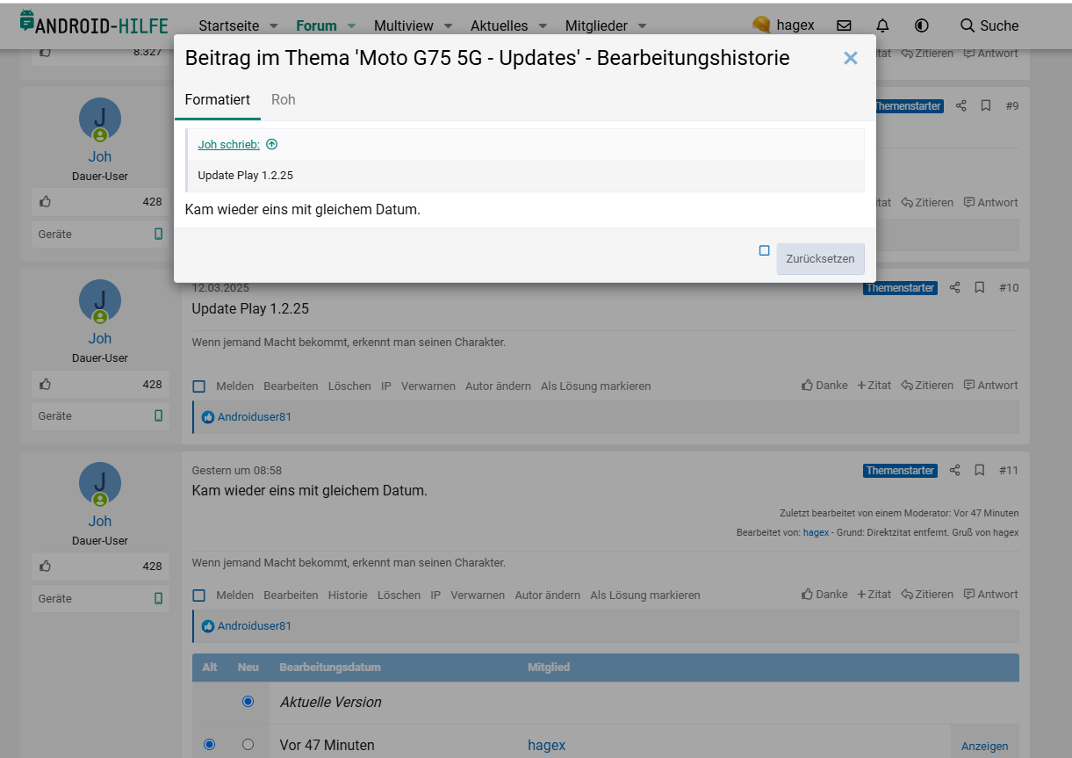The image size is (1072, 758).
Task: Click share icon on post #11
Action: pos(955,471)
